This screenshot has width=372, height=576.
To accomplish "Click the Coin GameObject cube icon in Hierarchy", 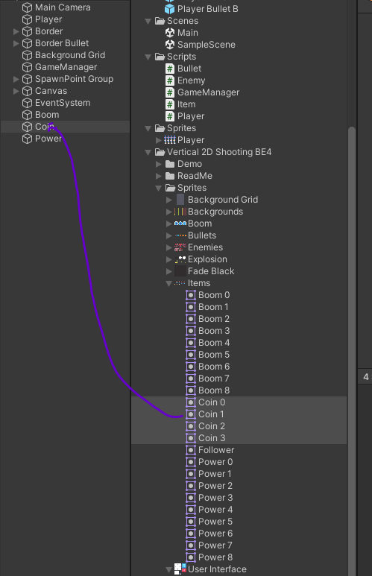I will click(x=27, y=127).
